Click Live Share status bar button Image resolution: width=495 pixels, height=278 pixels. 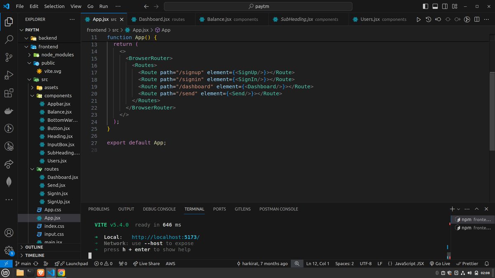[146, 264]
